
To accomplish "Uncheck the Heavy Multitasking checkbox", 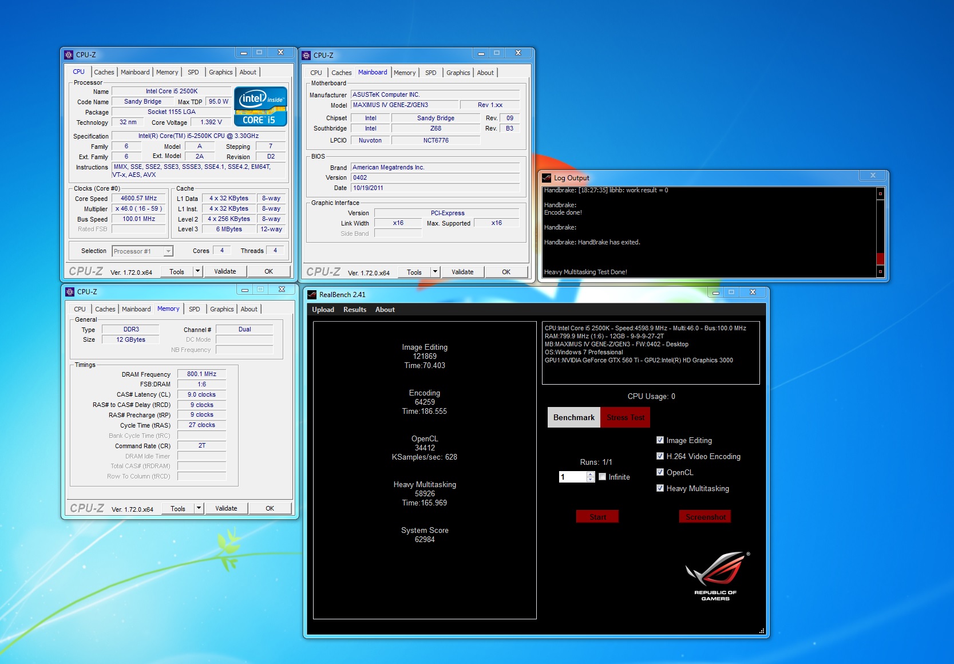I will (x=660, y=488).
